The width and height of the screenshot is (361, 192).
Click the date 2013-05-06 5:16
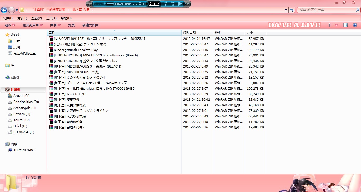[x=196, y=127]
